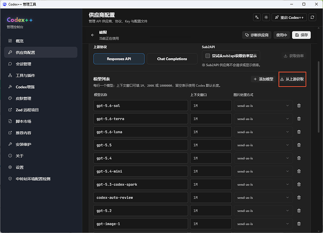Open image handling dropdown for gpt-5.3-codex-spark
The height and width of the screenshot is (233, 323).
pos(263,185)
